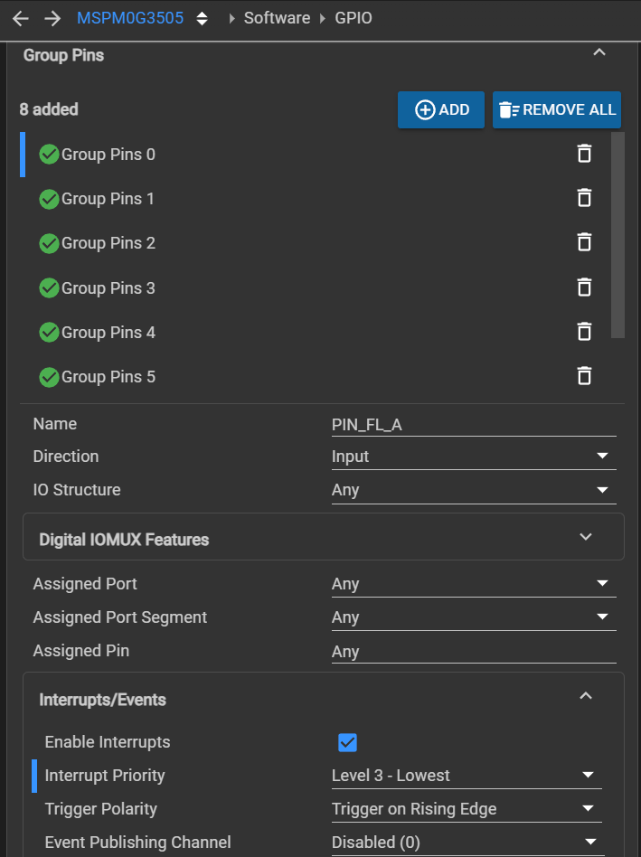Viewport: 641px width, 857px height.
Task: Click the ADD button
Action: (441, 110)
